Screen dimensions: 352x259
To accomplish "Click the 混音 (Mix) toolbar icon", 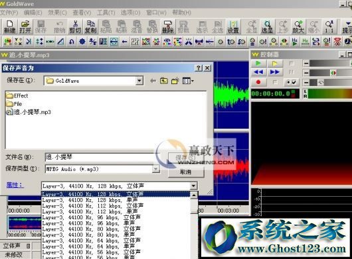I will tap(137, 26).
